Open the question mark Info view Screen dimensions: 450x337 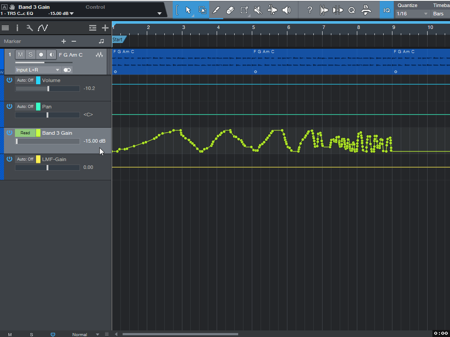pos(309,10)
